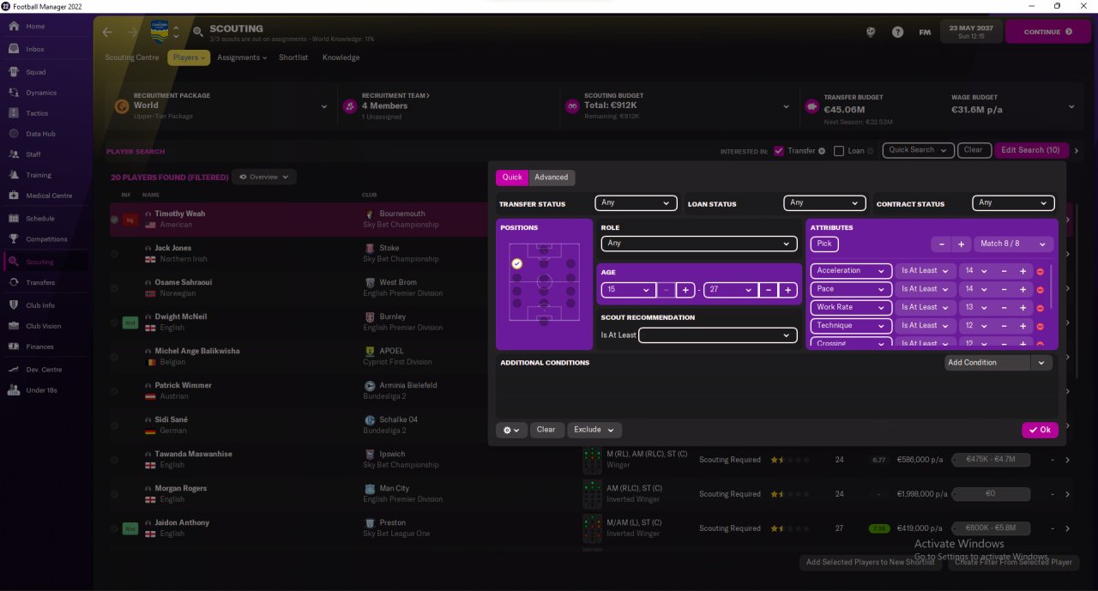1098x591 pixels.
Task: Open the Tactics icon in sidebar
Action: [14, 113]
